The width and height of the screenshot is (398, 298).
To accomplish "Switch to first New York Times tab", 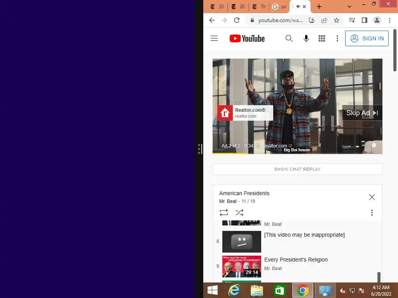I will (217, 7).
